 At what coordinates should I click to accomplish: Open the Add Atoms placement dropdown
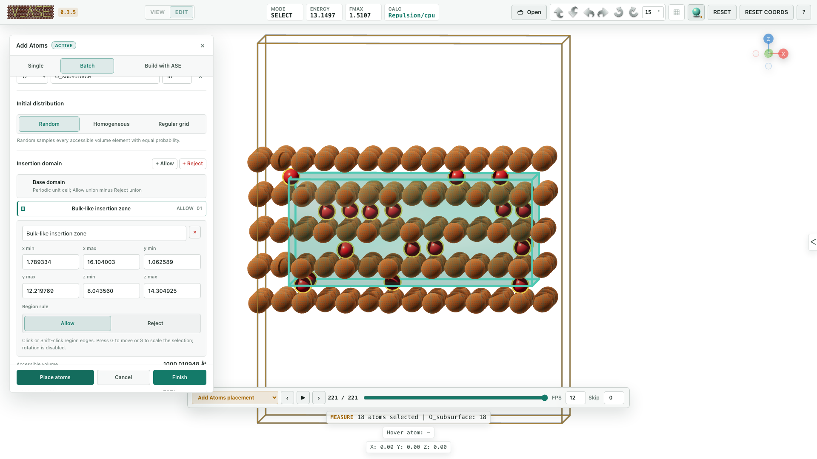pos(235,398)
